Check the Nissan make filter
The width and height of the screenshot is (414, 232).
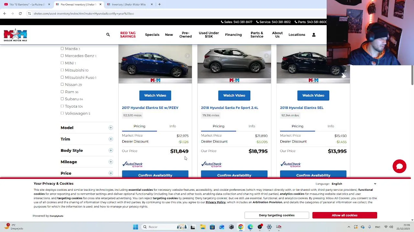point(62,84)
